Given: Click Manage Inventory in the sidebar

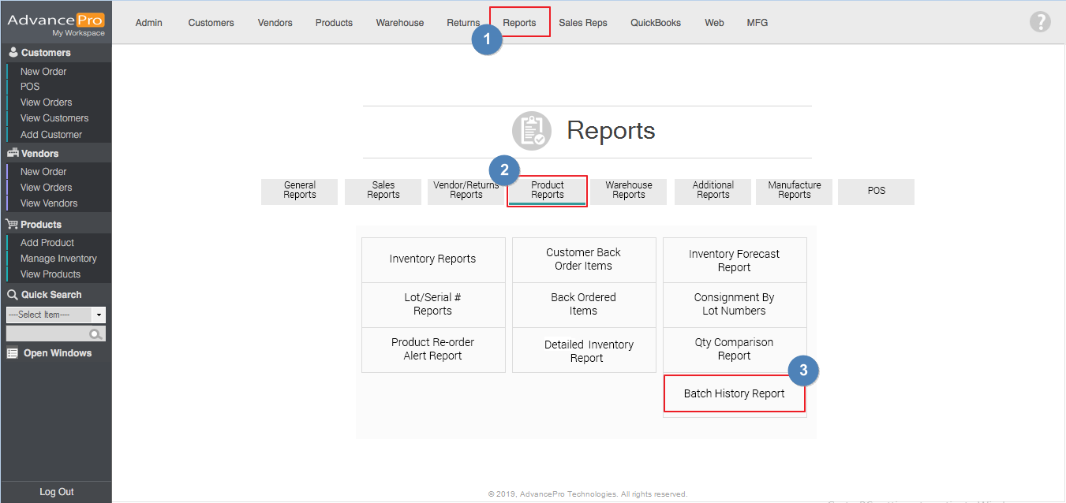Looking at the screenshot, I should pyautogui.click(x=58, y=259).
